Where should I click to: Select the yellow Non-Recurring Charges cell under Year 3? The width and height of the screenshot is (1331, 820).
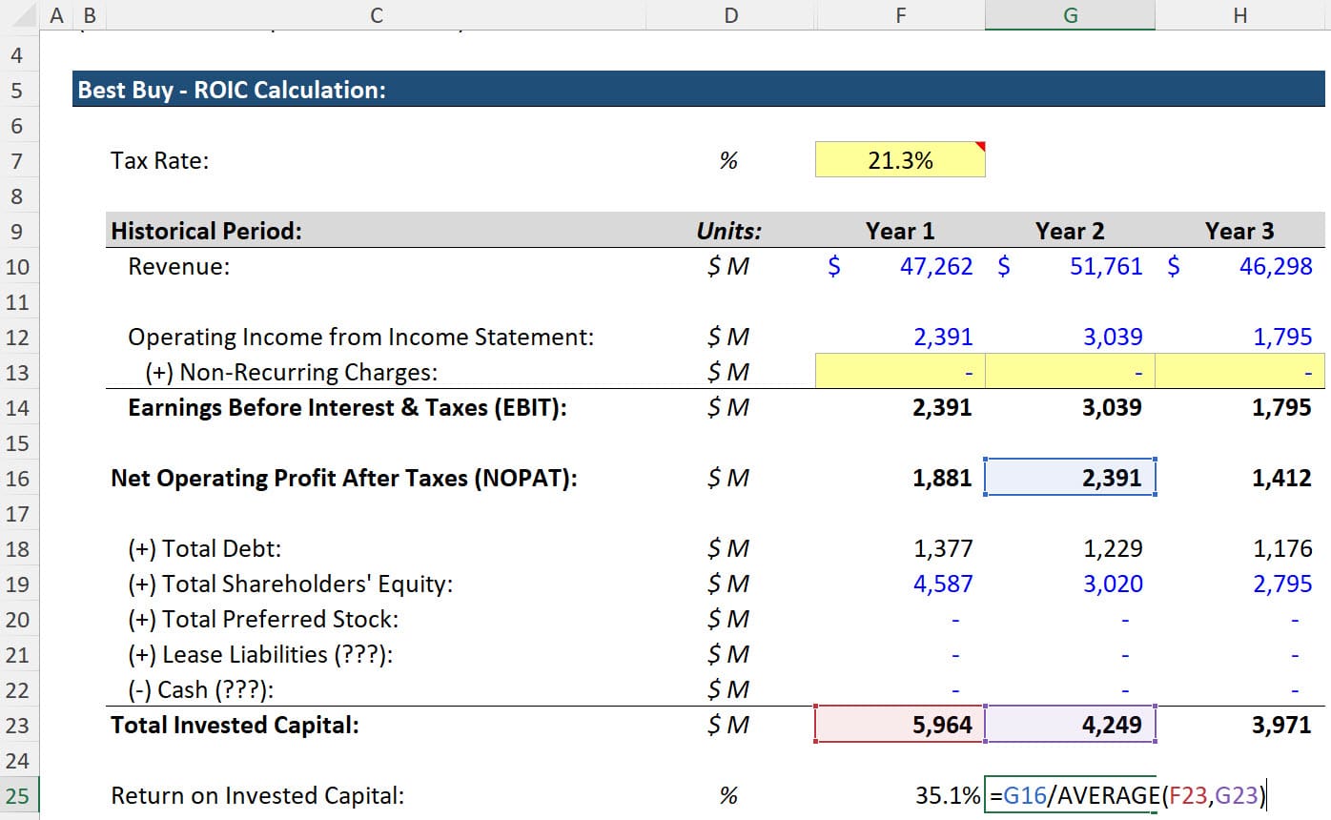tap(1239, 371)
